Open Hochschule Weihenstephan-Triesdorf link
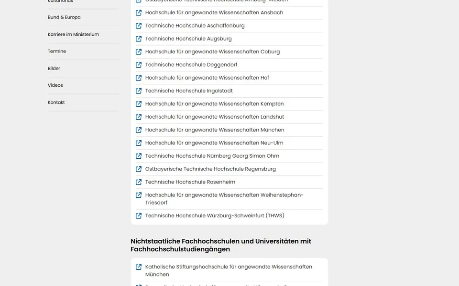Screen dimensions: 459x286 (224, 199)
